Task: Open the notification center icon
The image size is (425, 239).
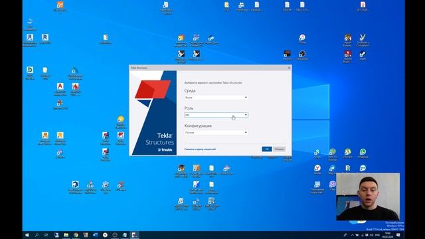Action: pyautogui.click(x=398, y=235)
